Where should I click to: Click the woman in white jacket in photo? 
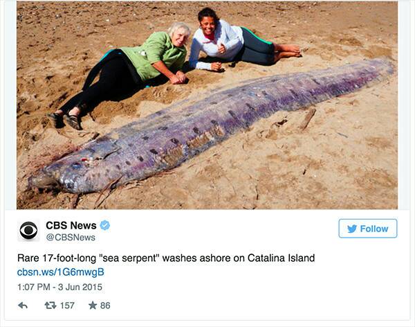tap(238, 42)
